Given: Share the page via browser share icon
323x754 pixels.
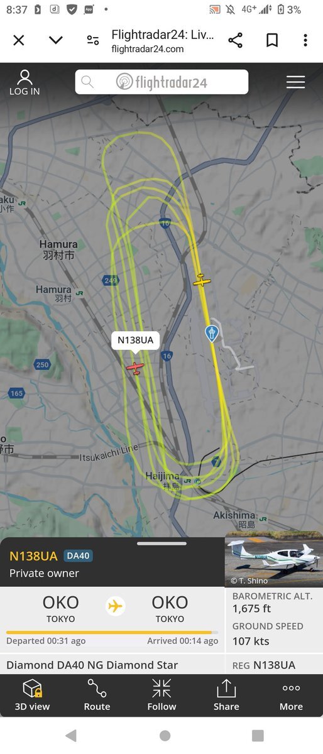Looking at the screenshot, I should pos(236,40).
